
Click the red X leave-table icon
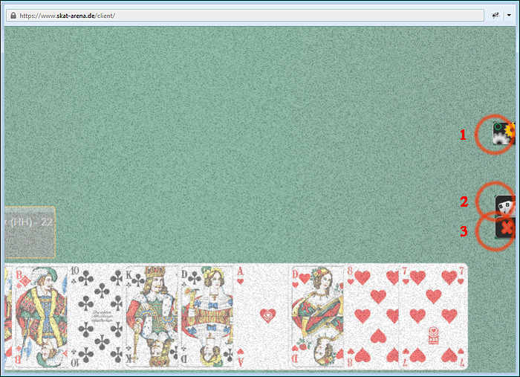[505, 228]
